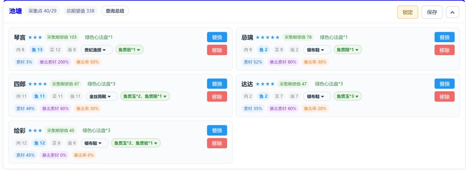Click 素材 49% tag
Screen dimensions: 466x170
click(25, 108)
